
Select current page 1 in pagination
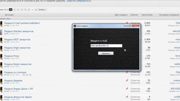[11, 10]
